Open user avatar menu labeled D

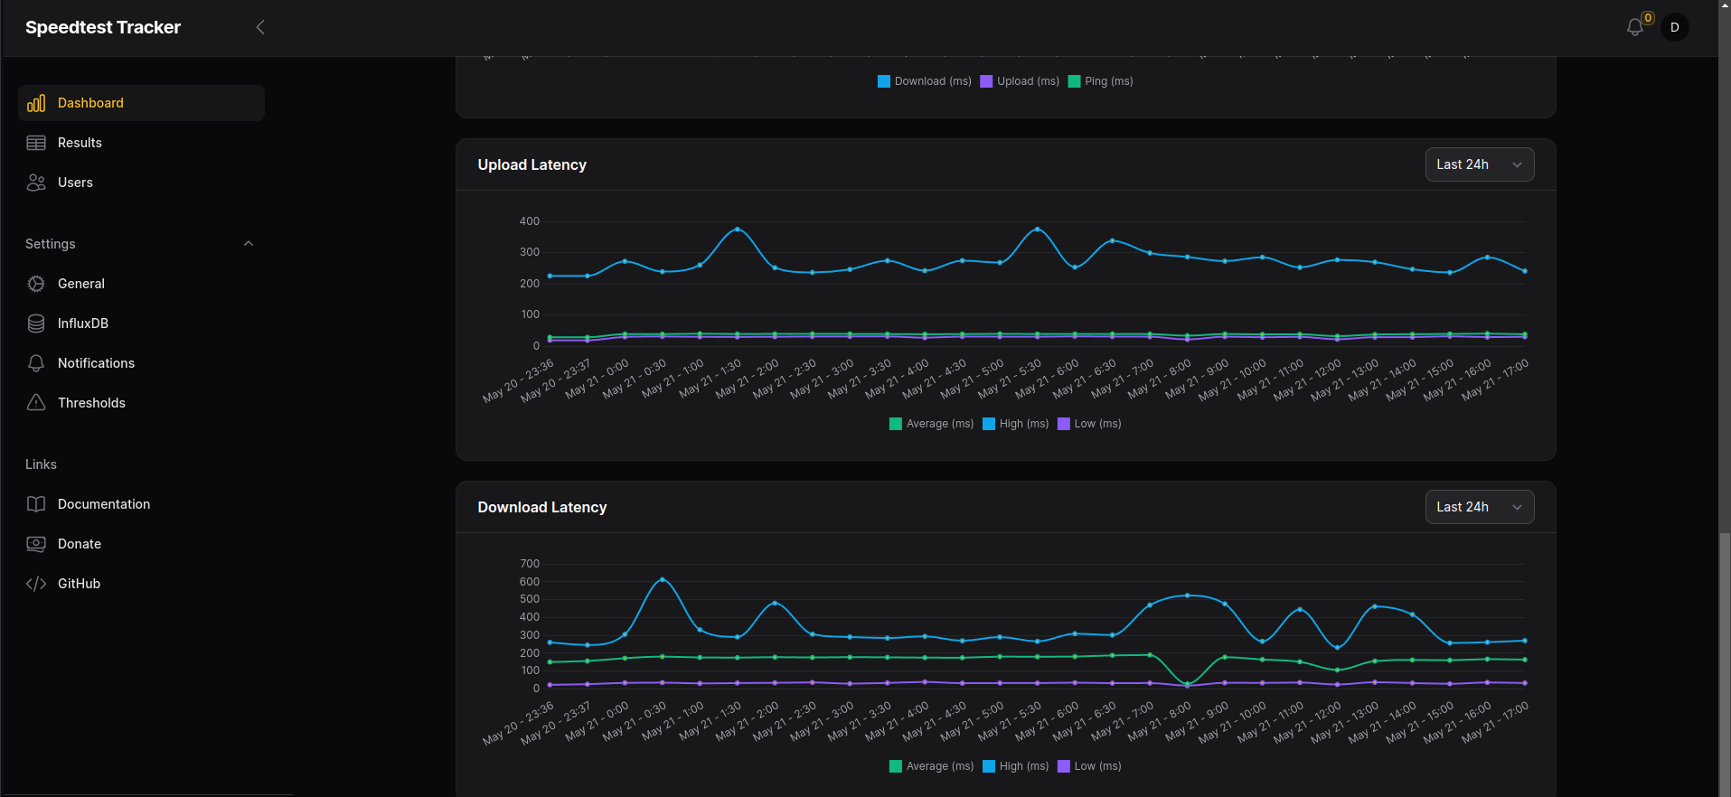click(x=1674, y=27)
